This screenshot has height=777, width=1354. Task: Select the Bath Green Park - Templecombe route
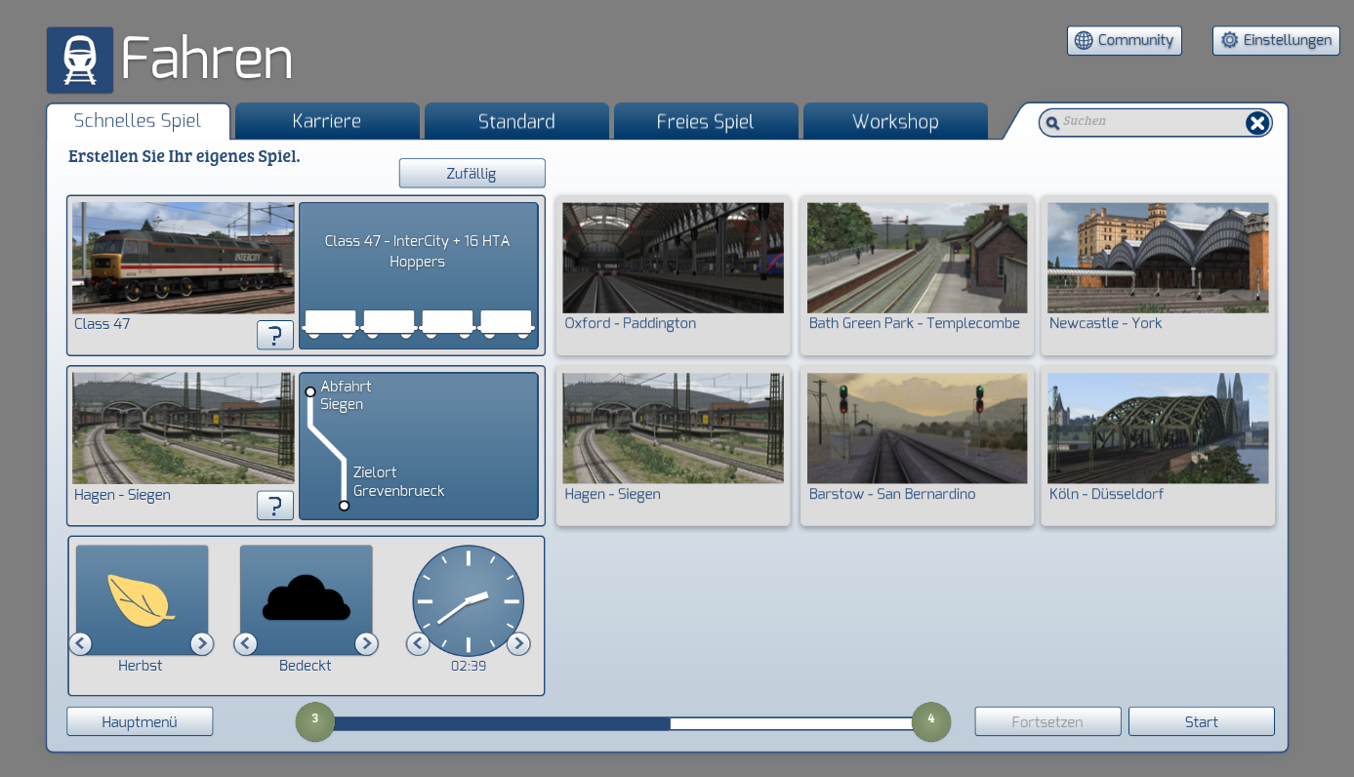coord(918,275)
